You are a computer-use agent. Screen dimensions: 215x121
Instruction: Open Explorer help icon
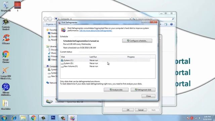click(x=171, y=24)
